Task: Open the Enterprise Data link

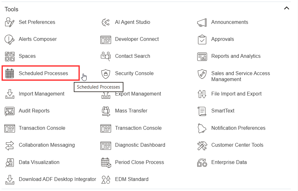Action: tap(229, 162)
